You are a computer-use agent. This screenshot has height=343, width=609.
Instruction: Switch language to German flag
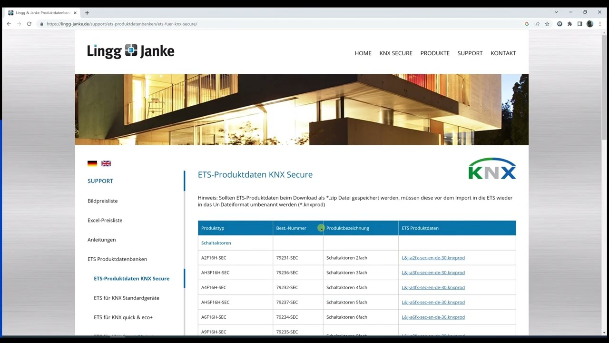92,163
